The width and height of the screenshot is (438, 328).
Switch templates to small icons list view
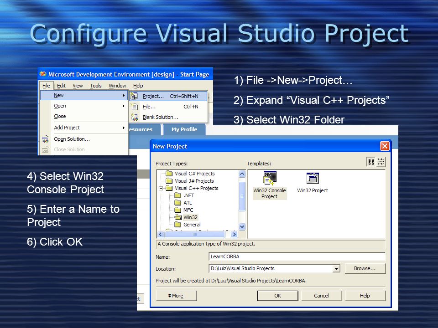pos(381,162)
